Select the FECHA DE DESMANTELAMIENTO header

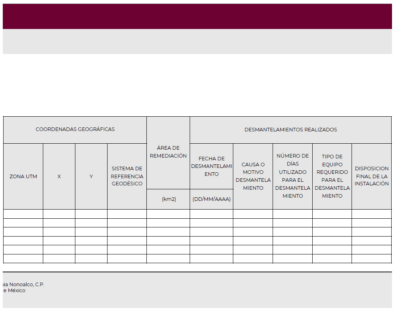tap(211, 166)
